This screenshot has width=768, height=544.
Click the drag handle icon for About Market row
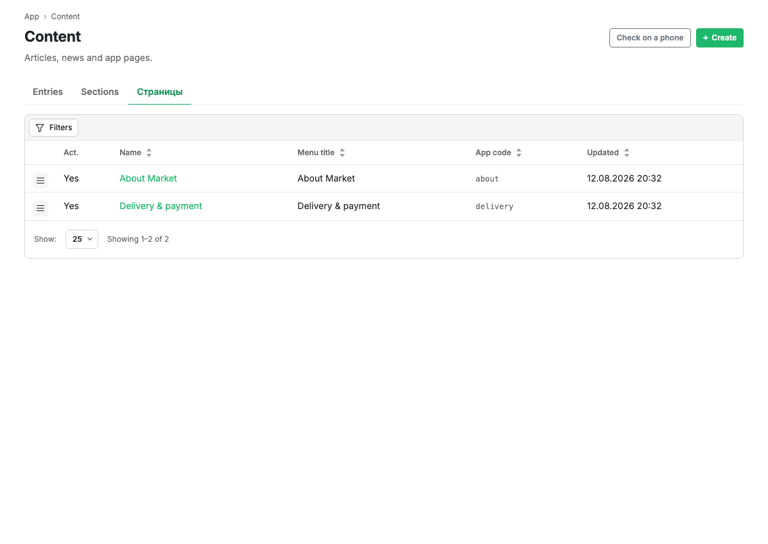(40, 180)
